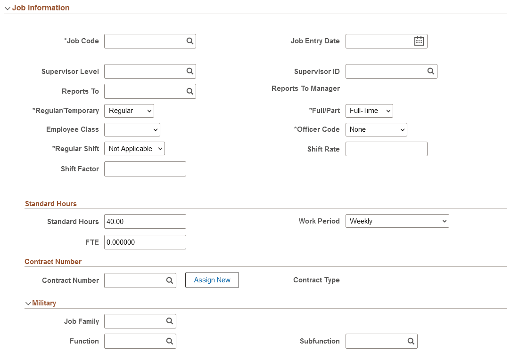Viewport: 511px width, 352px height.
Task: Open the Function lookup
Action: 170,341
